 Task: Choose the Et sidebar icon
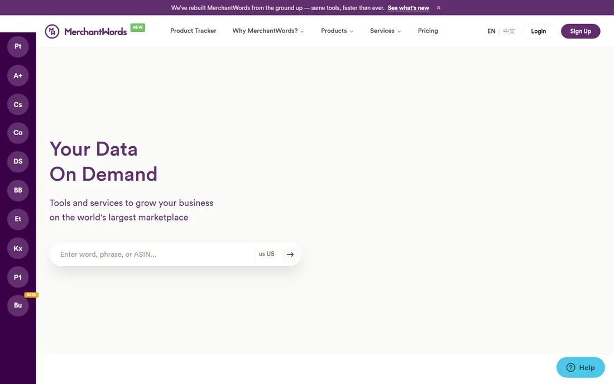[x=18, y=219]
